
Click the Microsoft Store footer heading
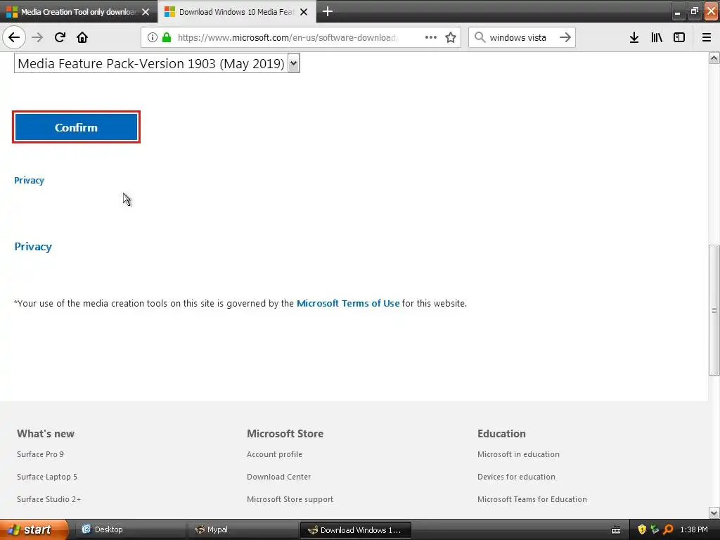285,433
